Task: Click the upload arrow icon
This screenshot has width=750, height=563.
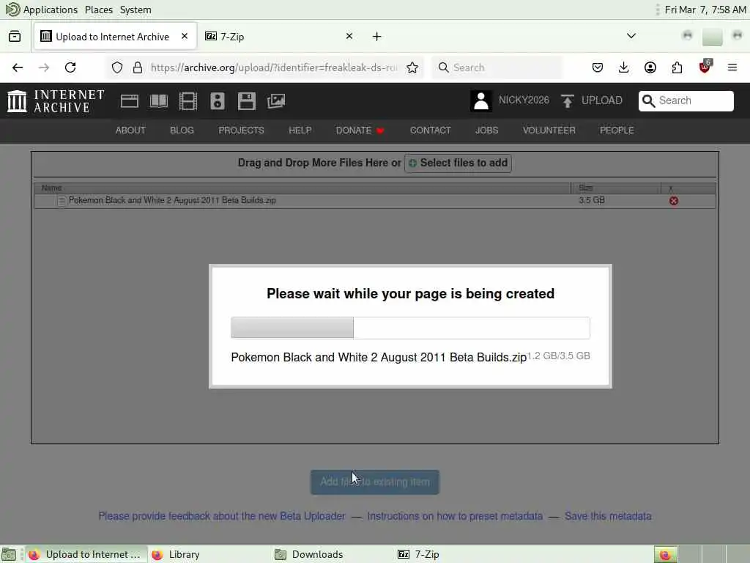Action: 568,100
